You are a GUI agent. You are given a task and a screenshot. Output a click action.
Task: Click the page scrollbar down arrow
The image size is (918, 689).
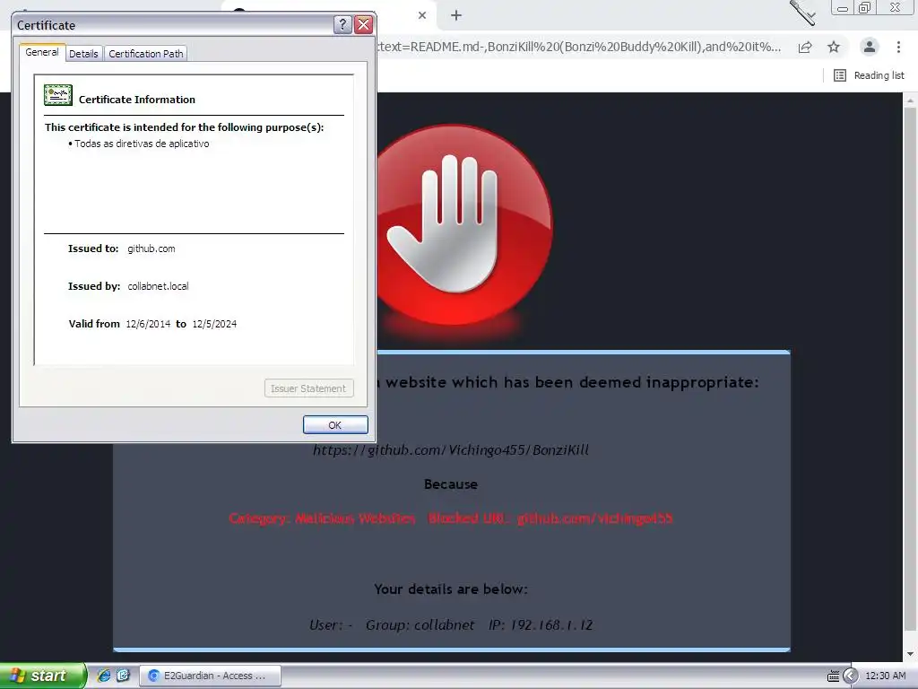coord(910,654)
